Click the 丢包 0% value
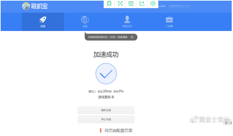Image resolution: width=233 pixels, height=136 pixels. (x=118, y=91)
